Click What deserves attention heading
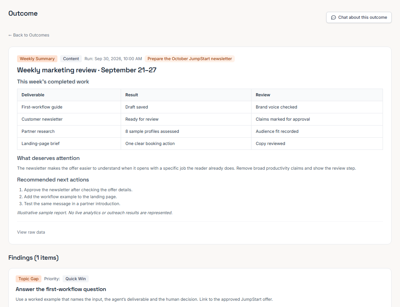400x307 pixels. 48,158
